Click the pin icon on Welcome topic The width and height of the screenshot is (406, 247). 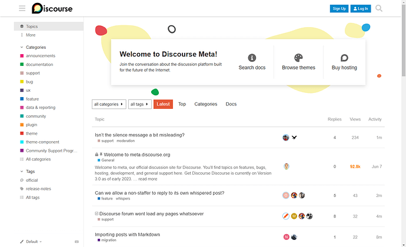pyautogui.click(x=101, y=154)
